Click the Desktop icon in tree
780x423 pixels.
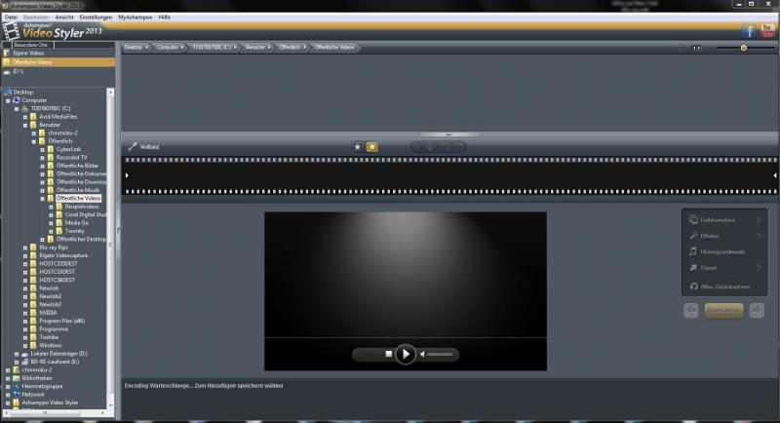[x=8, y=92]
